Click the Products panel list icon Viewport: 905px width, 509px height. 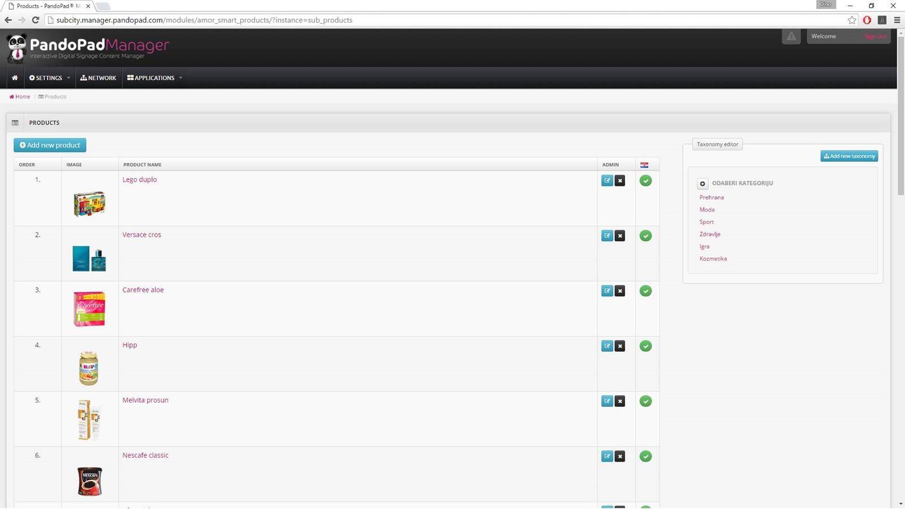coord(15,123)
